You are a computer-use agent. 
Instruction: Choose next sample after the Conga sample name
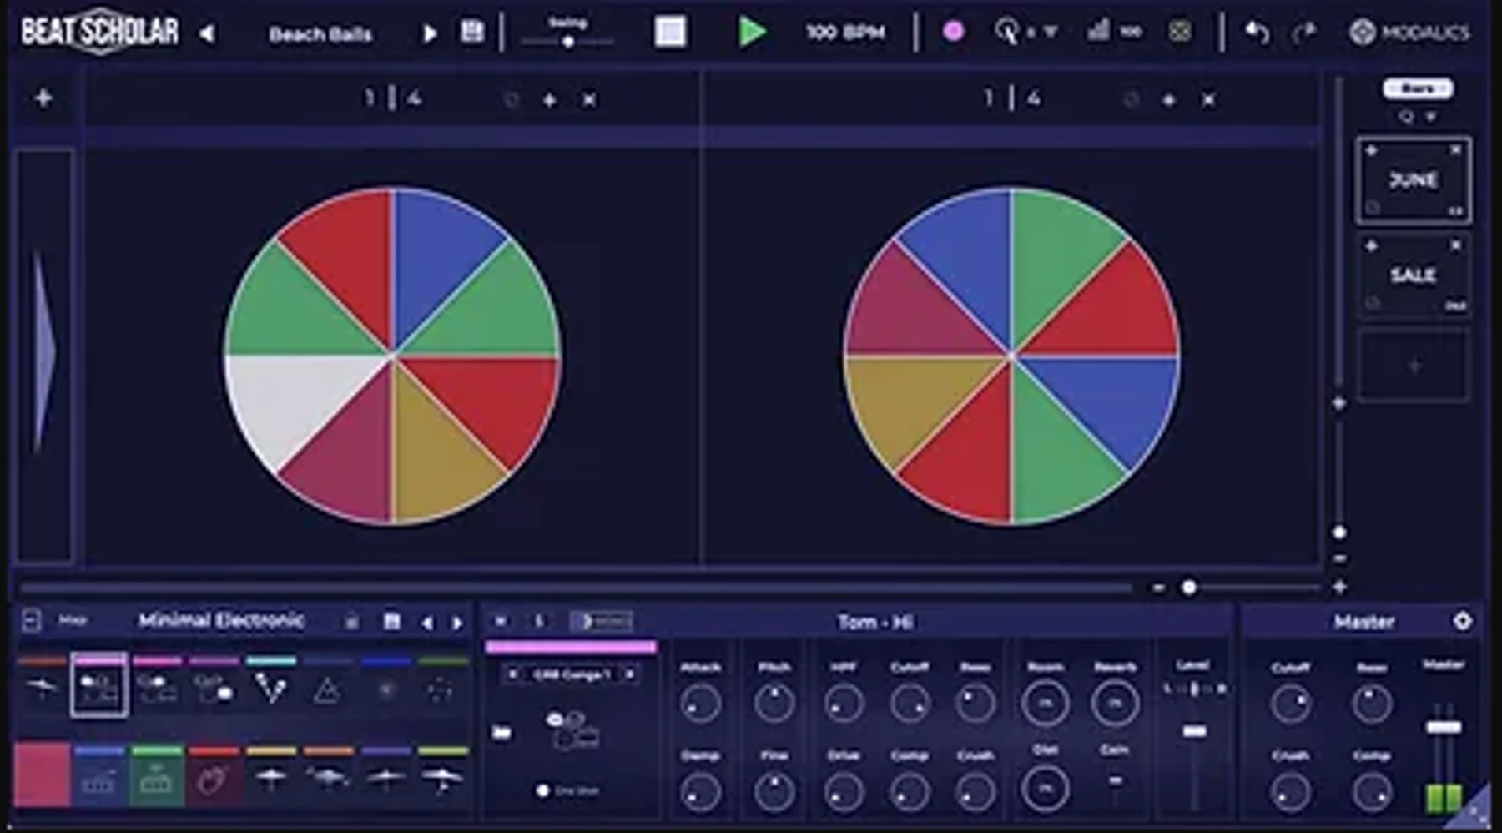click(x=630, y=674)
